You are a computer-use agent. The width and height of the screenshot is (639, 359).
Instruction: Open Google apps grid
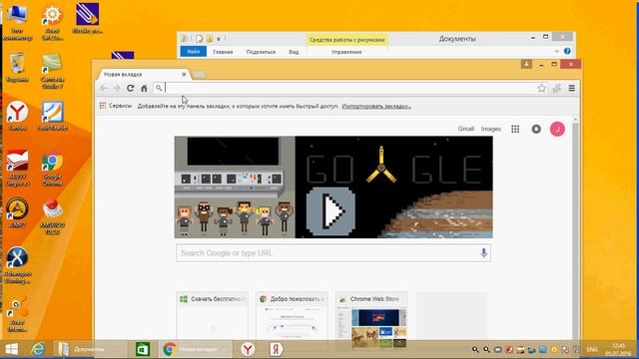pyautogui.click(x=515, y=129)
